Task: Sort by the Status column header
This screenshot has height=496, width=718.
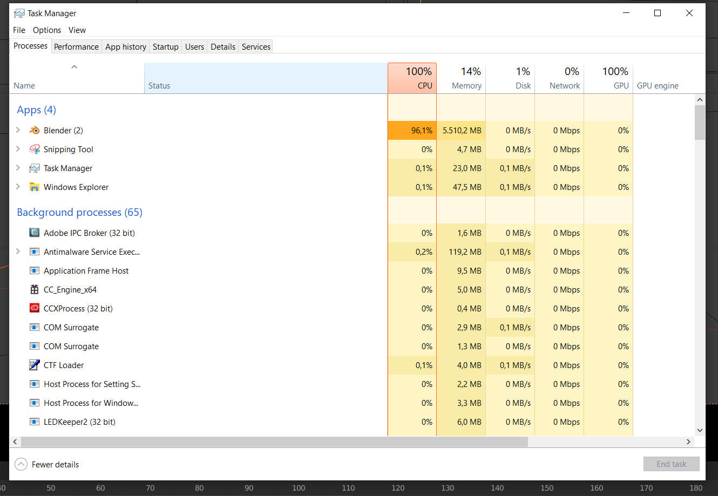Action: (266, 78)
